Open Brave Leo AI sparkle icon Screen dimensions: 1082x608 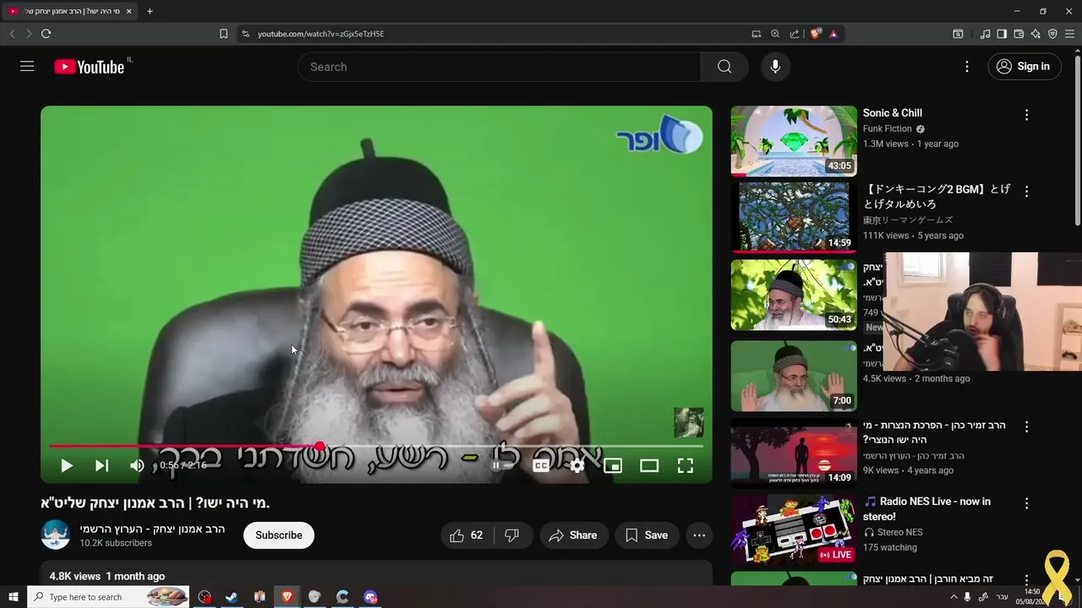click(x=1036, y=34)
